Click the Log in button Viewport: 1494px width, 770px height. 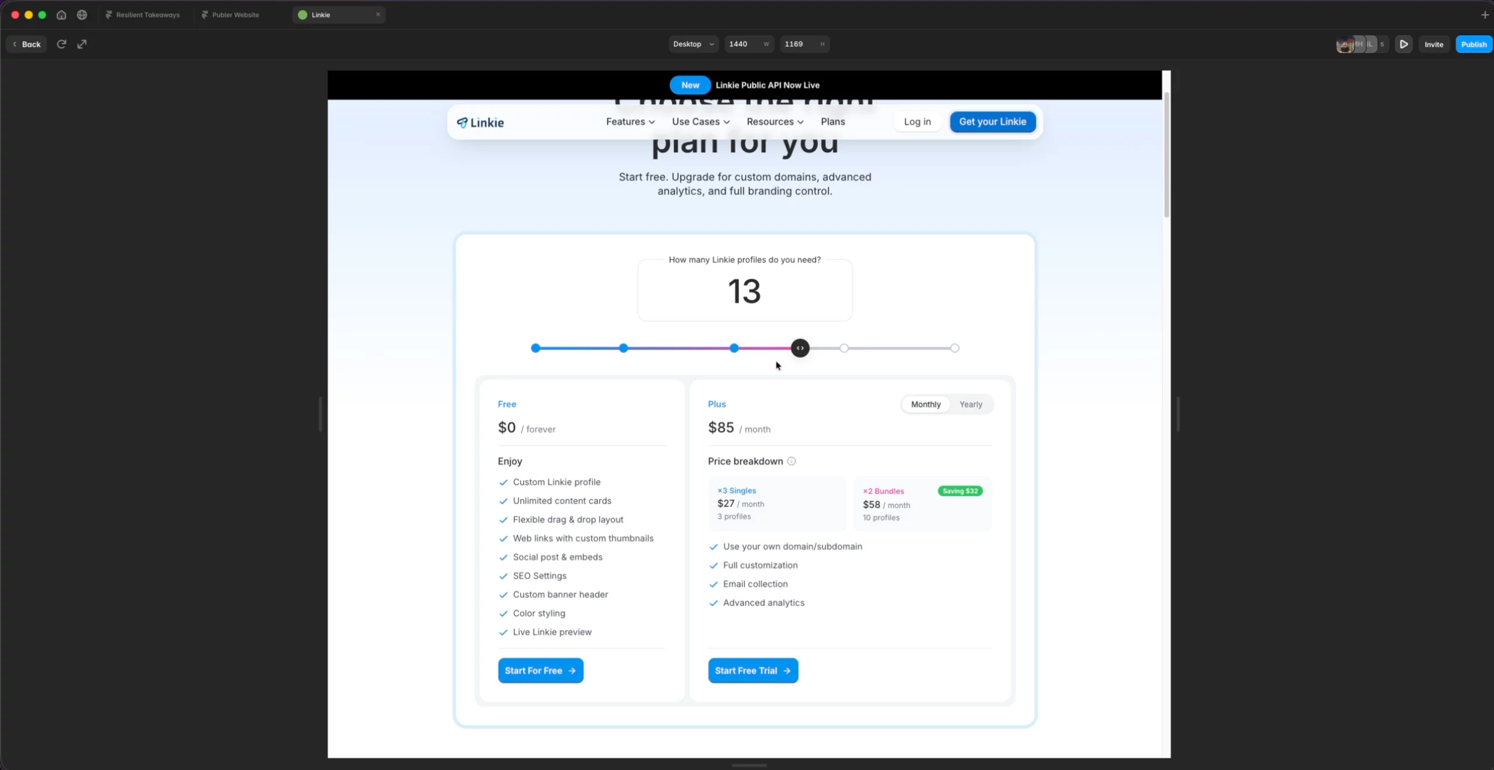tap(917, 122)
